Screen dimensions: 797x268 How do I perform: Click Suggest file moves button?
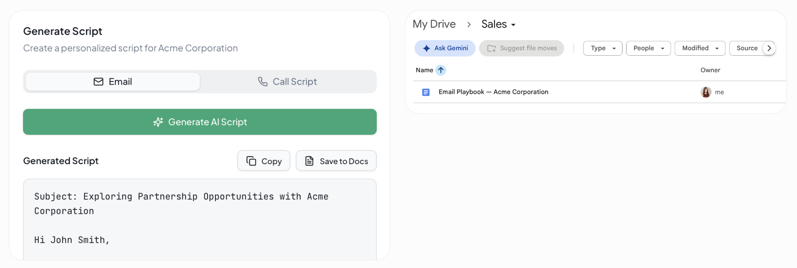coord(522,48)
